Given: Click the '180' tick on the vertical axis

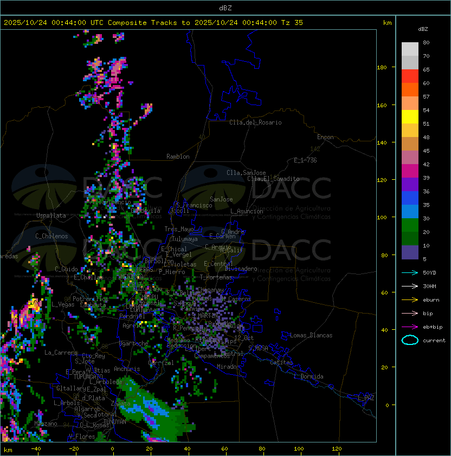Looking at the screenshot, I should click(x=382, y=68).
